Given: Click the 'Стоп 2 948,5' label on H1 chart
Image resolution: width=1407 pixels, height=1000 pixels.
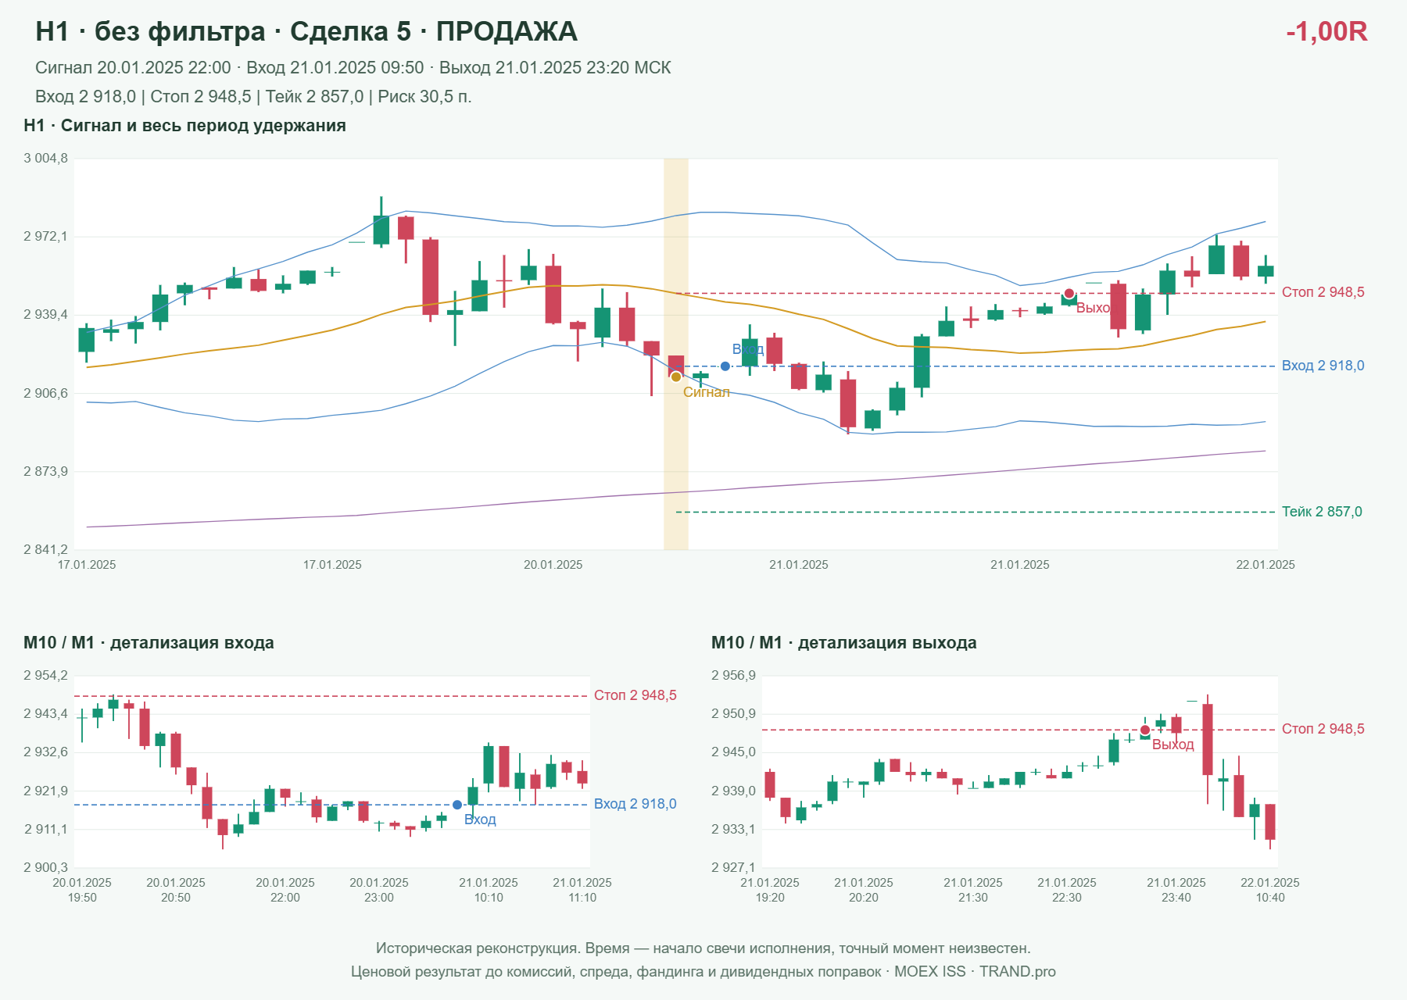Looking at the screenshot, I should [x=1323, y=292].
